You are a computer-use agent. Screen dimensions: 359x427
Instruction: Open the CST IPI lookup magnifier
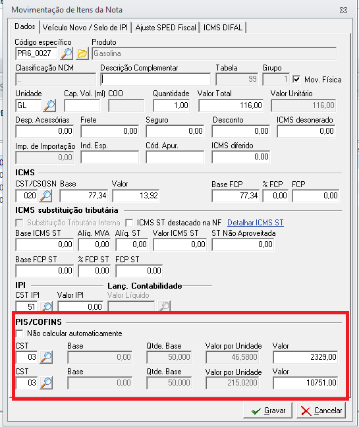pos(46,306)
